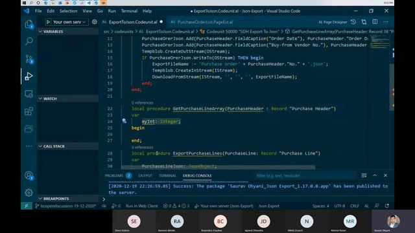Switch to the PROBLEMS panel tab
Image resolution: width=415 pixels, height=233 pixels.
pos(118,175)
